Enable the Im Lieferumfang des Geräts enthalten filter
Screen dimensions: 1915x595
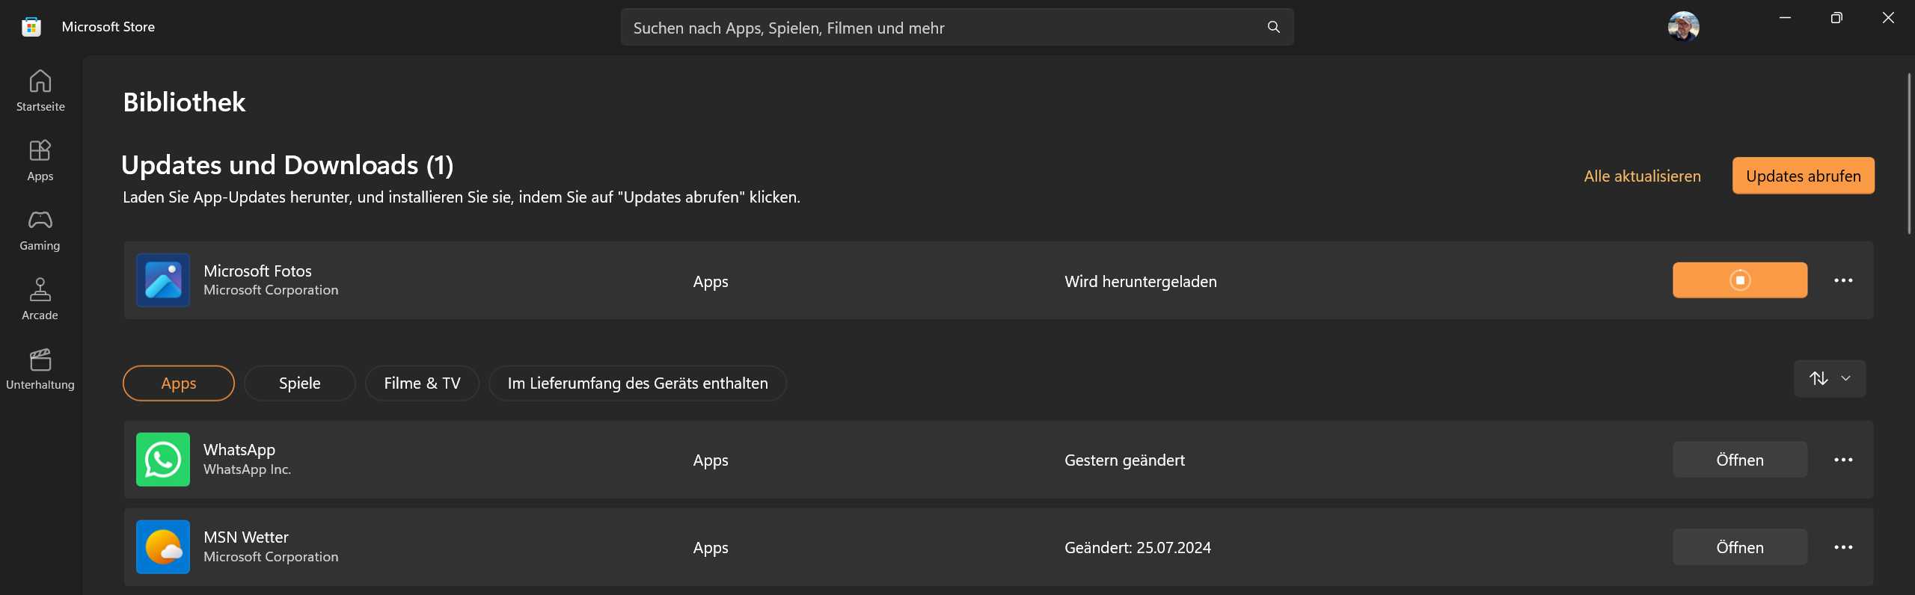[x=637, y=383]
